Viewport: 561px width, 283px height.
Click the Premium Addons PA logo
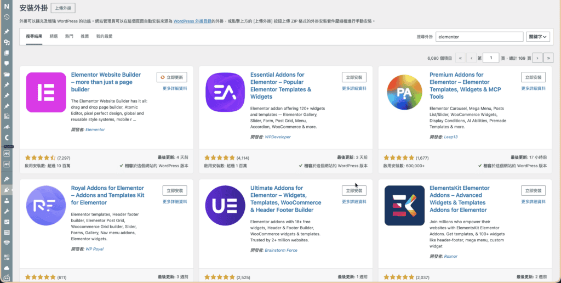point(405,93)
